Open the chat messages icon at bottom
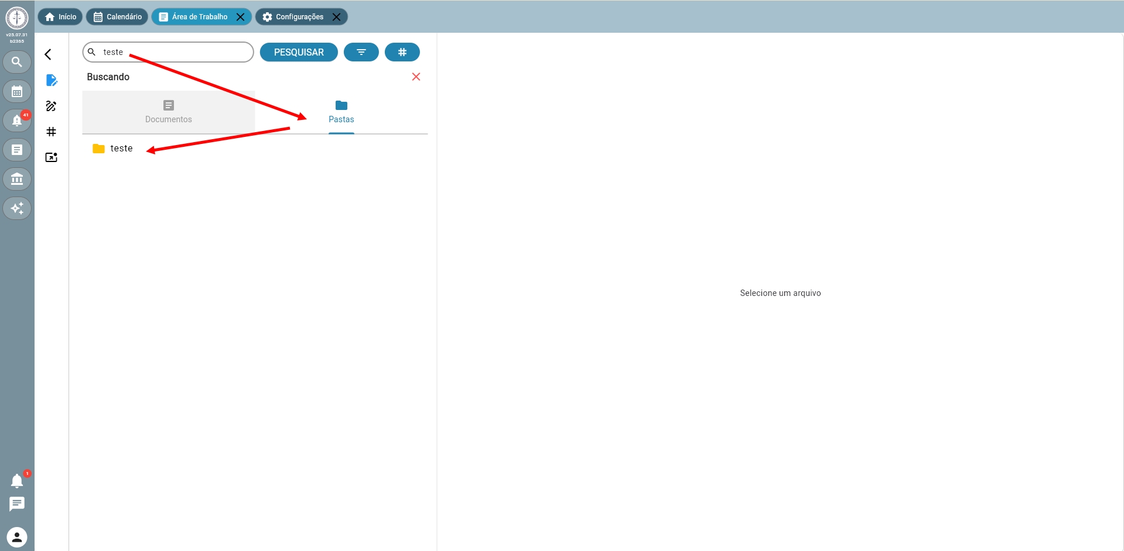Viewport: 1124px width, 551px height. click(17, 504)
